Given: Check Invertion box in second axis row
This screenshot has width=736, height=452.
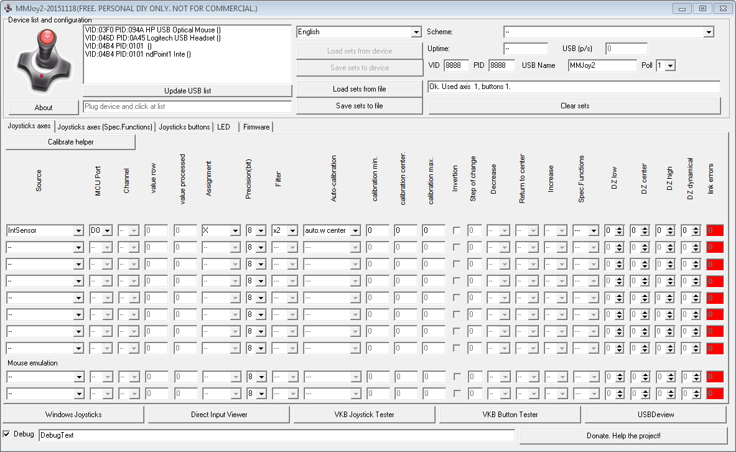Looking at the screenshot, I should click(x=456, y=248).
